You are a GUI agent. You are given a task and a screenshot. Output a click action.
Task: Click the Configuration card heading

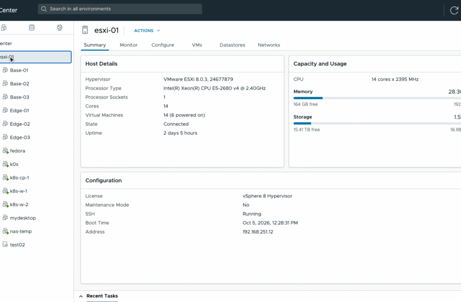pos(103,181)
